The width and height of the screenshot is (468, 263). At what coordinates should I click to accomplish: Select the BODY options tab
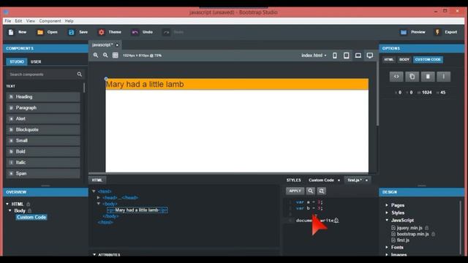click(404, 60)
